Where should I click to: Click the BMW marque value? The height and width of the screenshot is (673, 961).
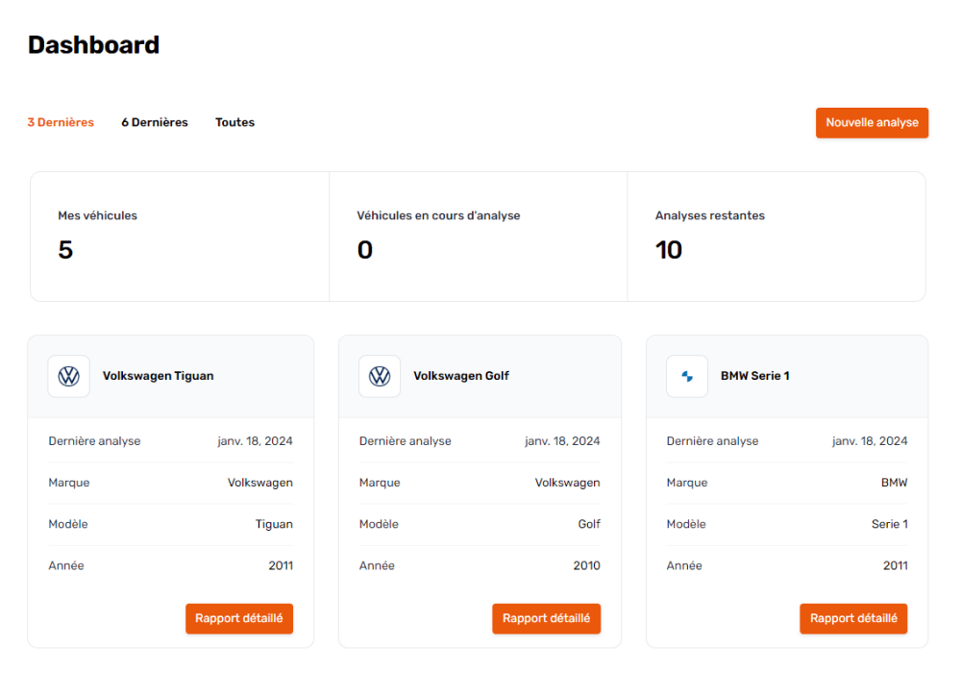point(894,483)
